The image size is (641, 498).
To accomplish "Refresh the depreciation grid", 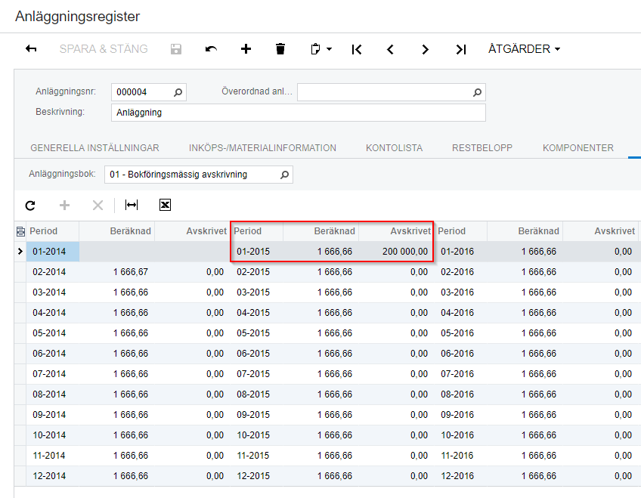I will [x=30, y=205].
